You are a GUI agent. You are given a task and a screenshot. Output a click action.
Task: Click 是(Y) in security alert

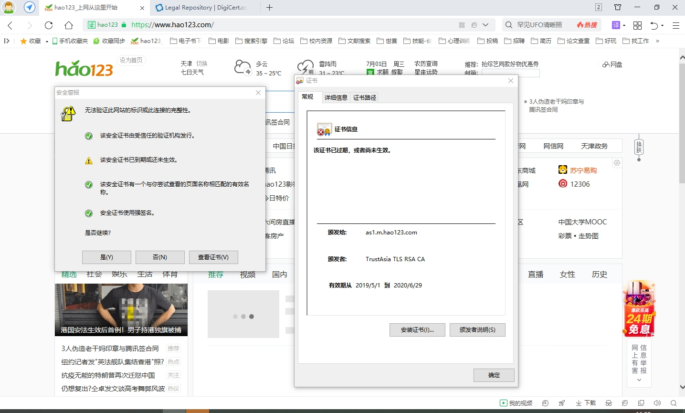[x=106, y=257]
